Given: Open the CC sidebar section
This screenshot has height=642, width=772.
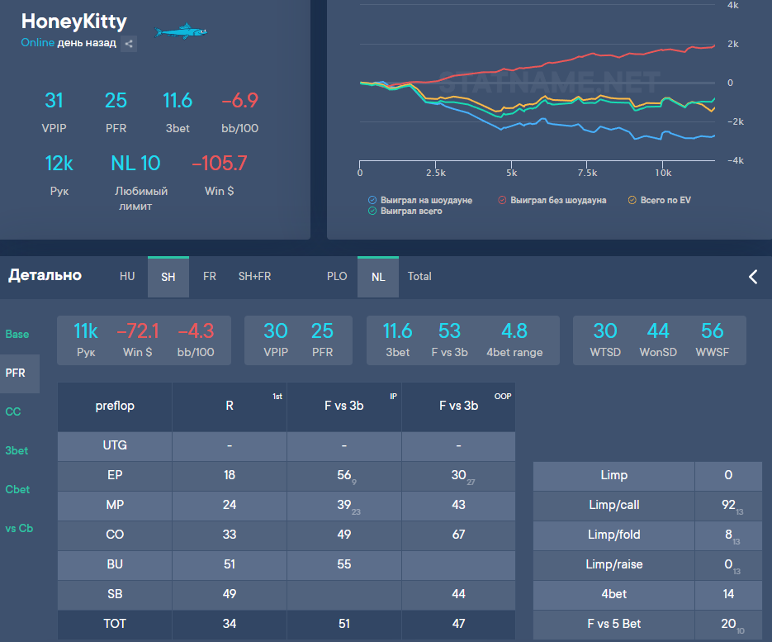Looking at the screenshot, I should point(12,411).
